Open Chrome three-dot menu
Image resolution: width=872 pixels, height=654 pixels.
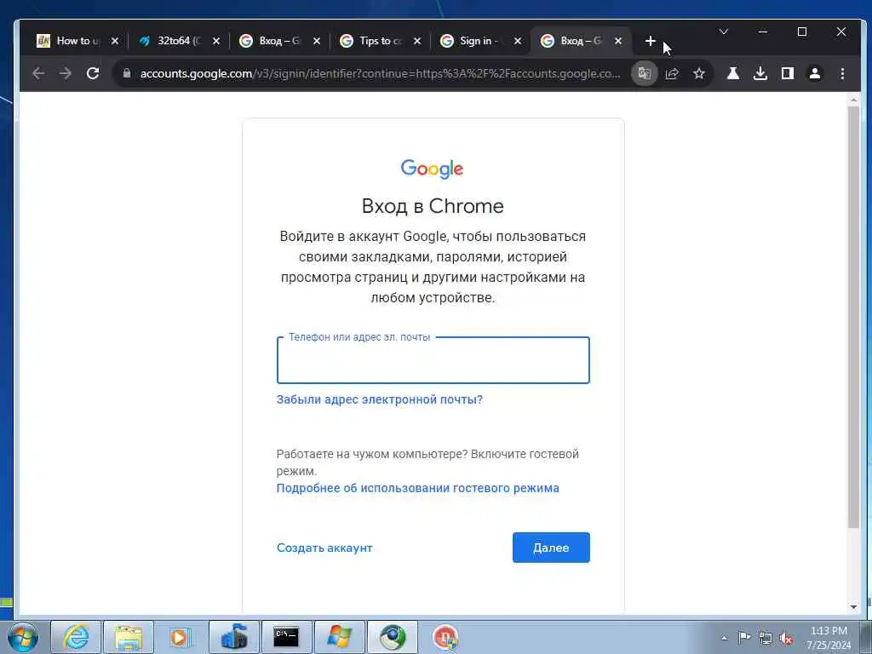coord(842,73)
